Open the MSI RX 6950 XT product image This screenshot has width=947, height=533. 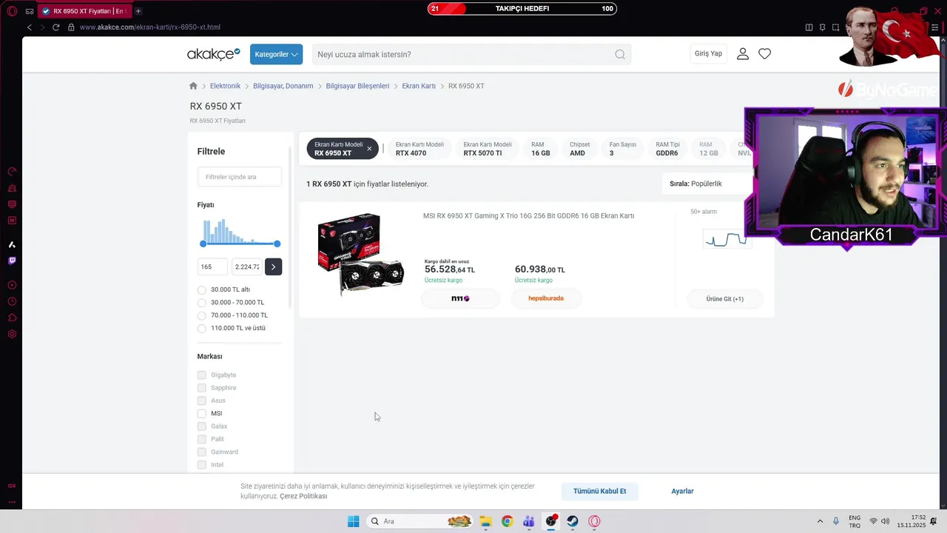(x=360, y=254)
